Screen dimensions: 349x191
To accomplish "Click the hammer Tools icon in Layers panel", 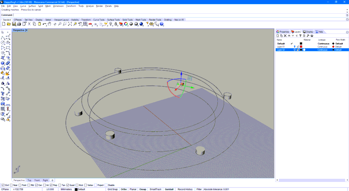I will 308,36.
